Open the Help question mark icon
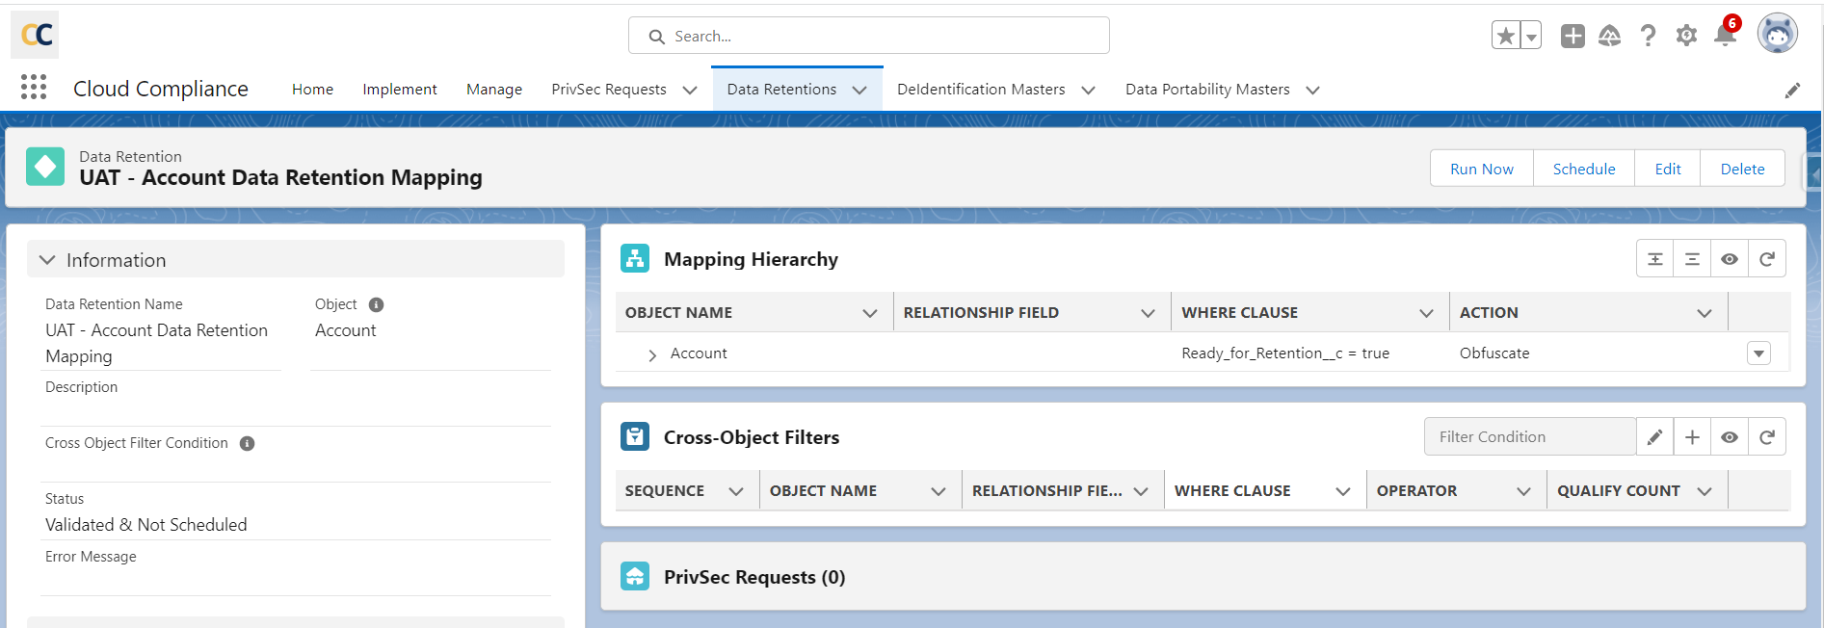Viewport: 1824px width, 628px height. 1648,36
